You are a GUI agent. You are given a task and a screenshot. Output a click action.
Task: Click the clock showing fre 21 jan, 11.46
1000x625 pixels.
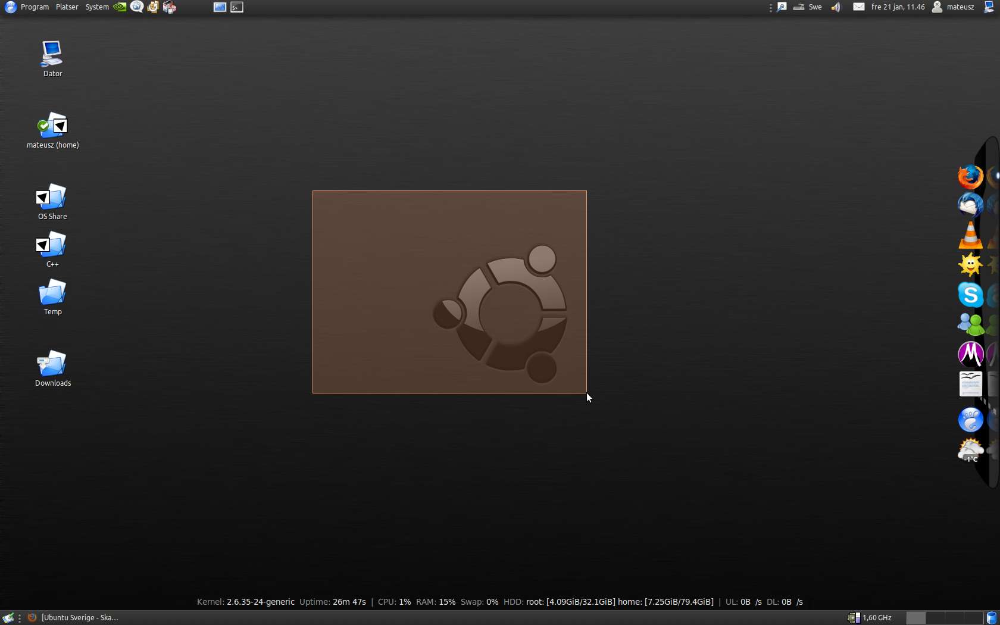pyautogui.click(x=898, y=7)
